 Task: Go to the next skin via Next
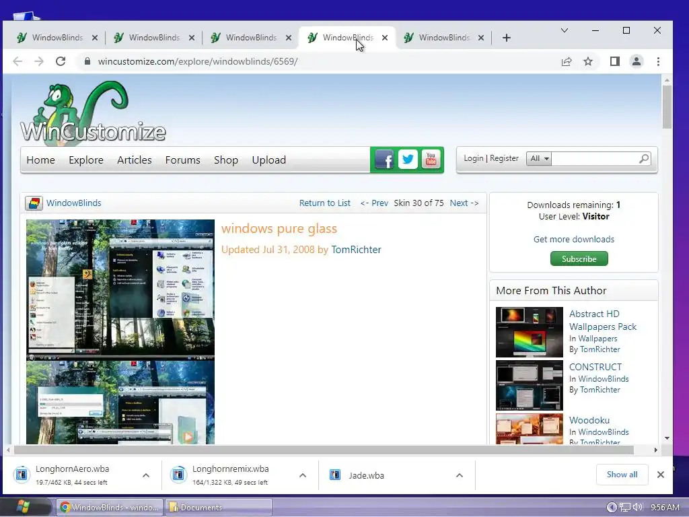pyautogui.click(x=464, y=203)
